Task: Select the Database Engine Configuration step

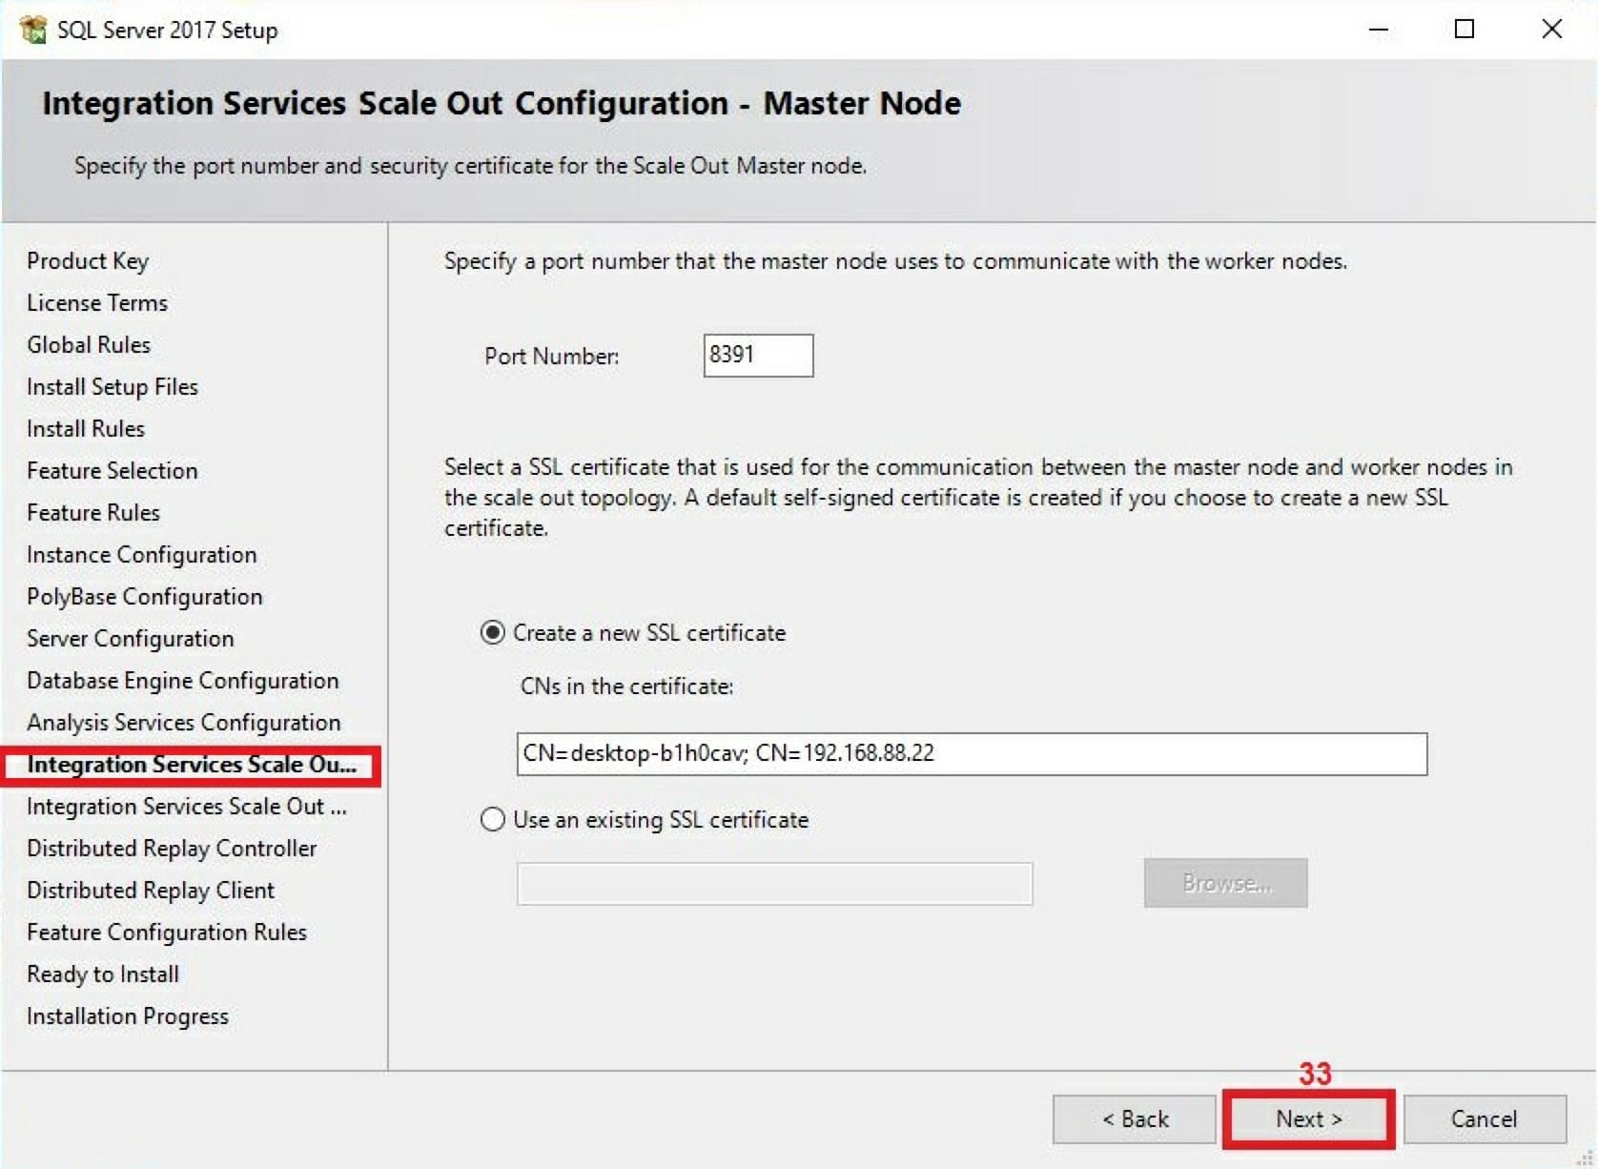Action: click(183, 681)
